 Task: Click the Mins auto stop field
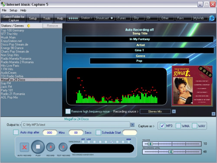pyautogui.click(x=50, y=133)
